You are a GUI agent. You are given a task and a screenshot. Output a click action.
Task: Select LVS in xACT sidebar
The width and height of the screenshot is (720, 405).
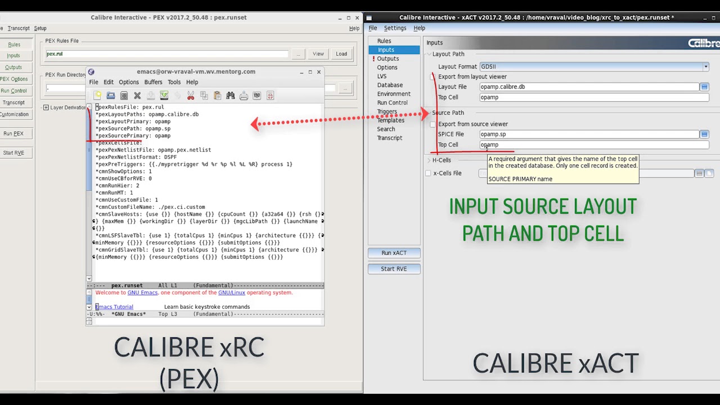click(x=382, y=76)
